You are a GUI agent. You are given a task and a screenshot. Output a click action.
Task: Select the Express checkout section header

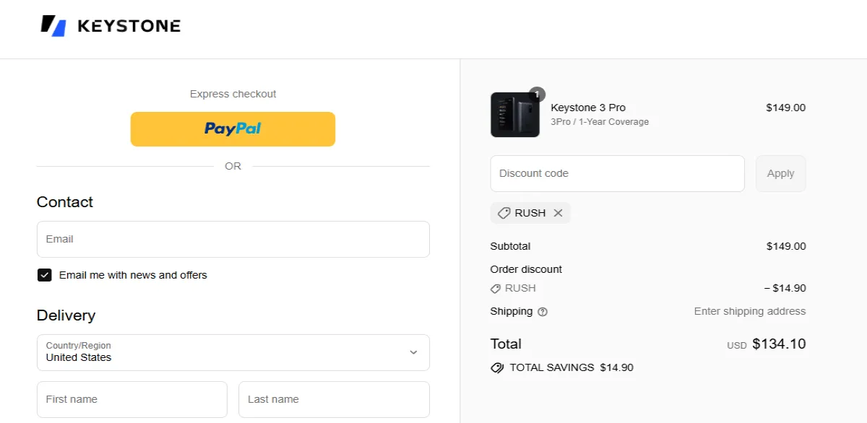(x=233, y=93)
